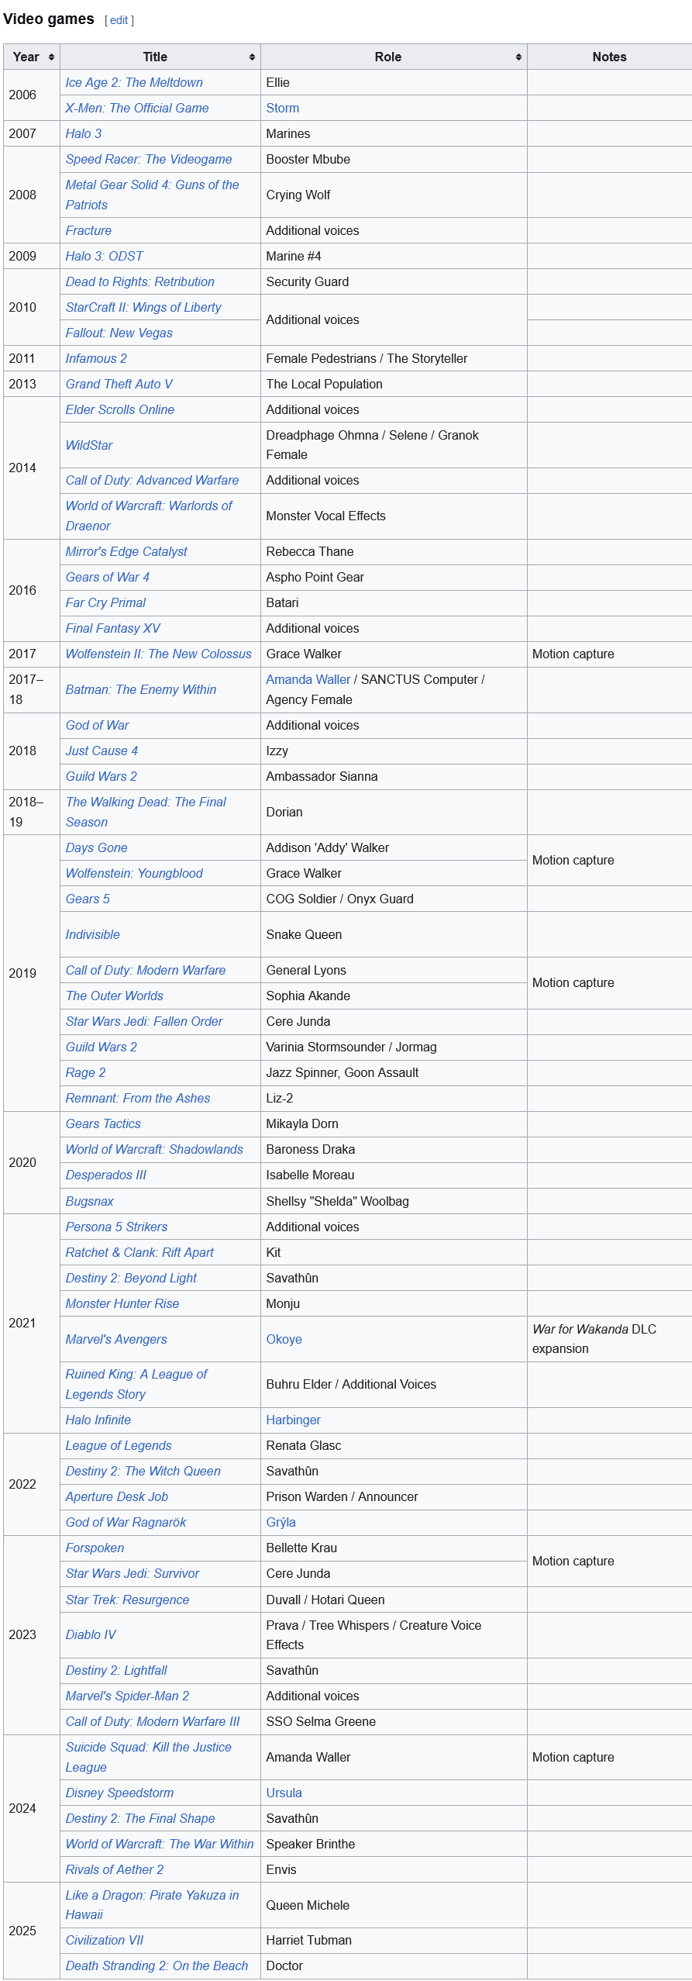Open the Halo 3 title link

click(x=84, y=134)
